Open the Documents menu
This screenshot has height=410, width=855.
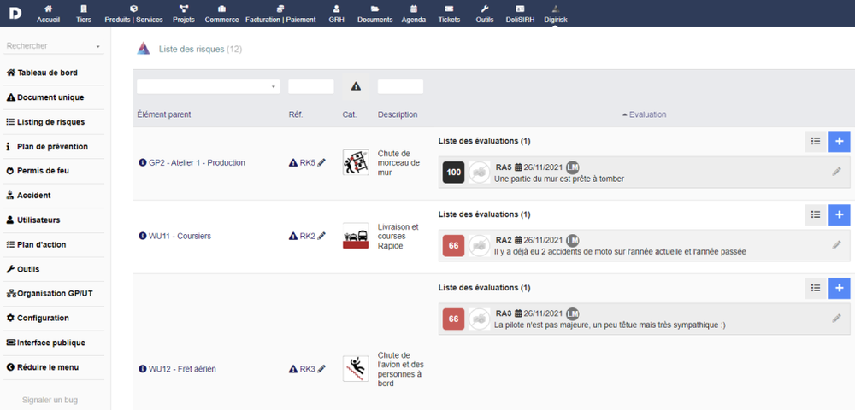[x=374, y=14]
